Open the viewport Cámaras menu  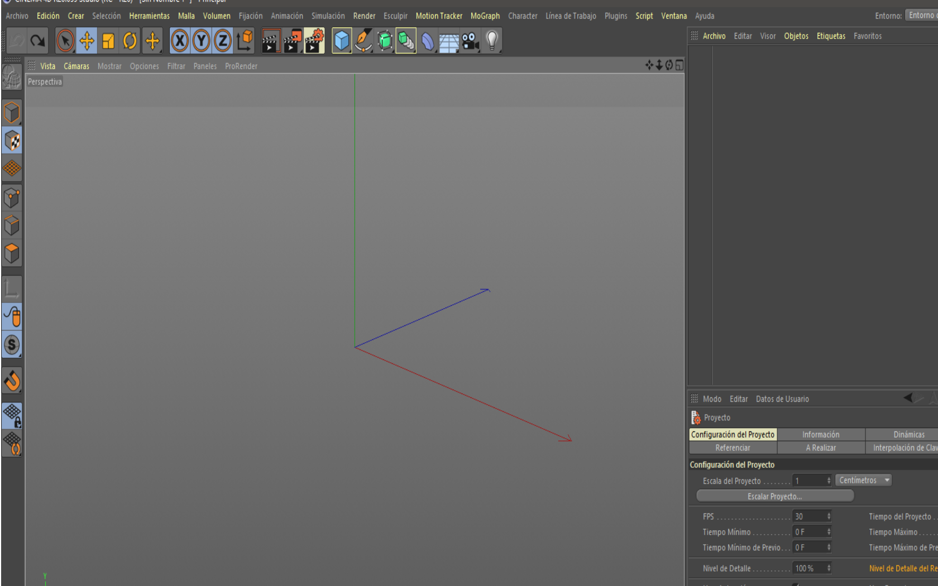coord(76,66)
